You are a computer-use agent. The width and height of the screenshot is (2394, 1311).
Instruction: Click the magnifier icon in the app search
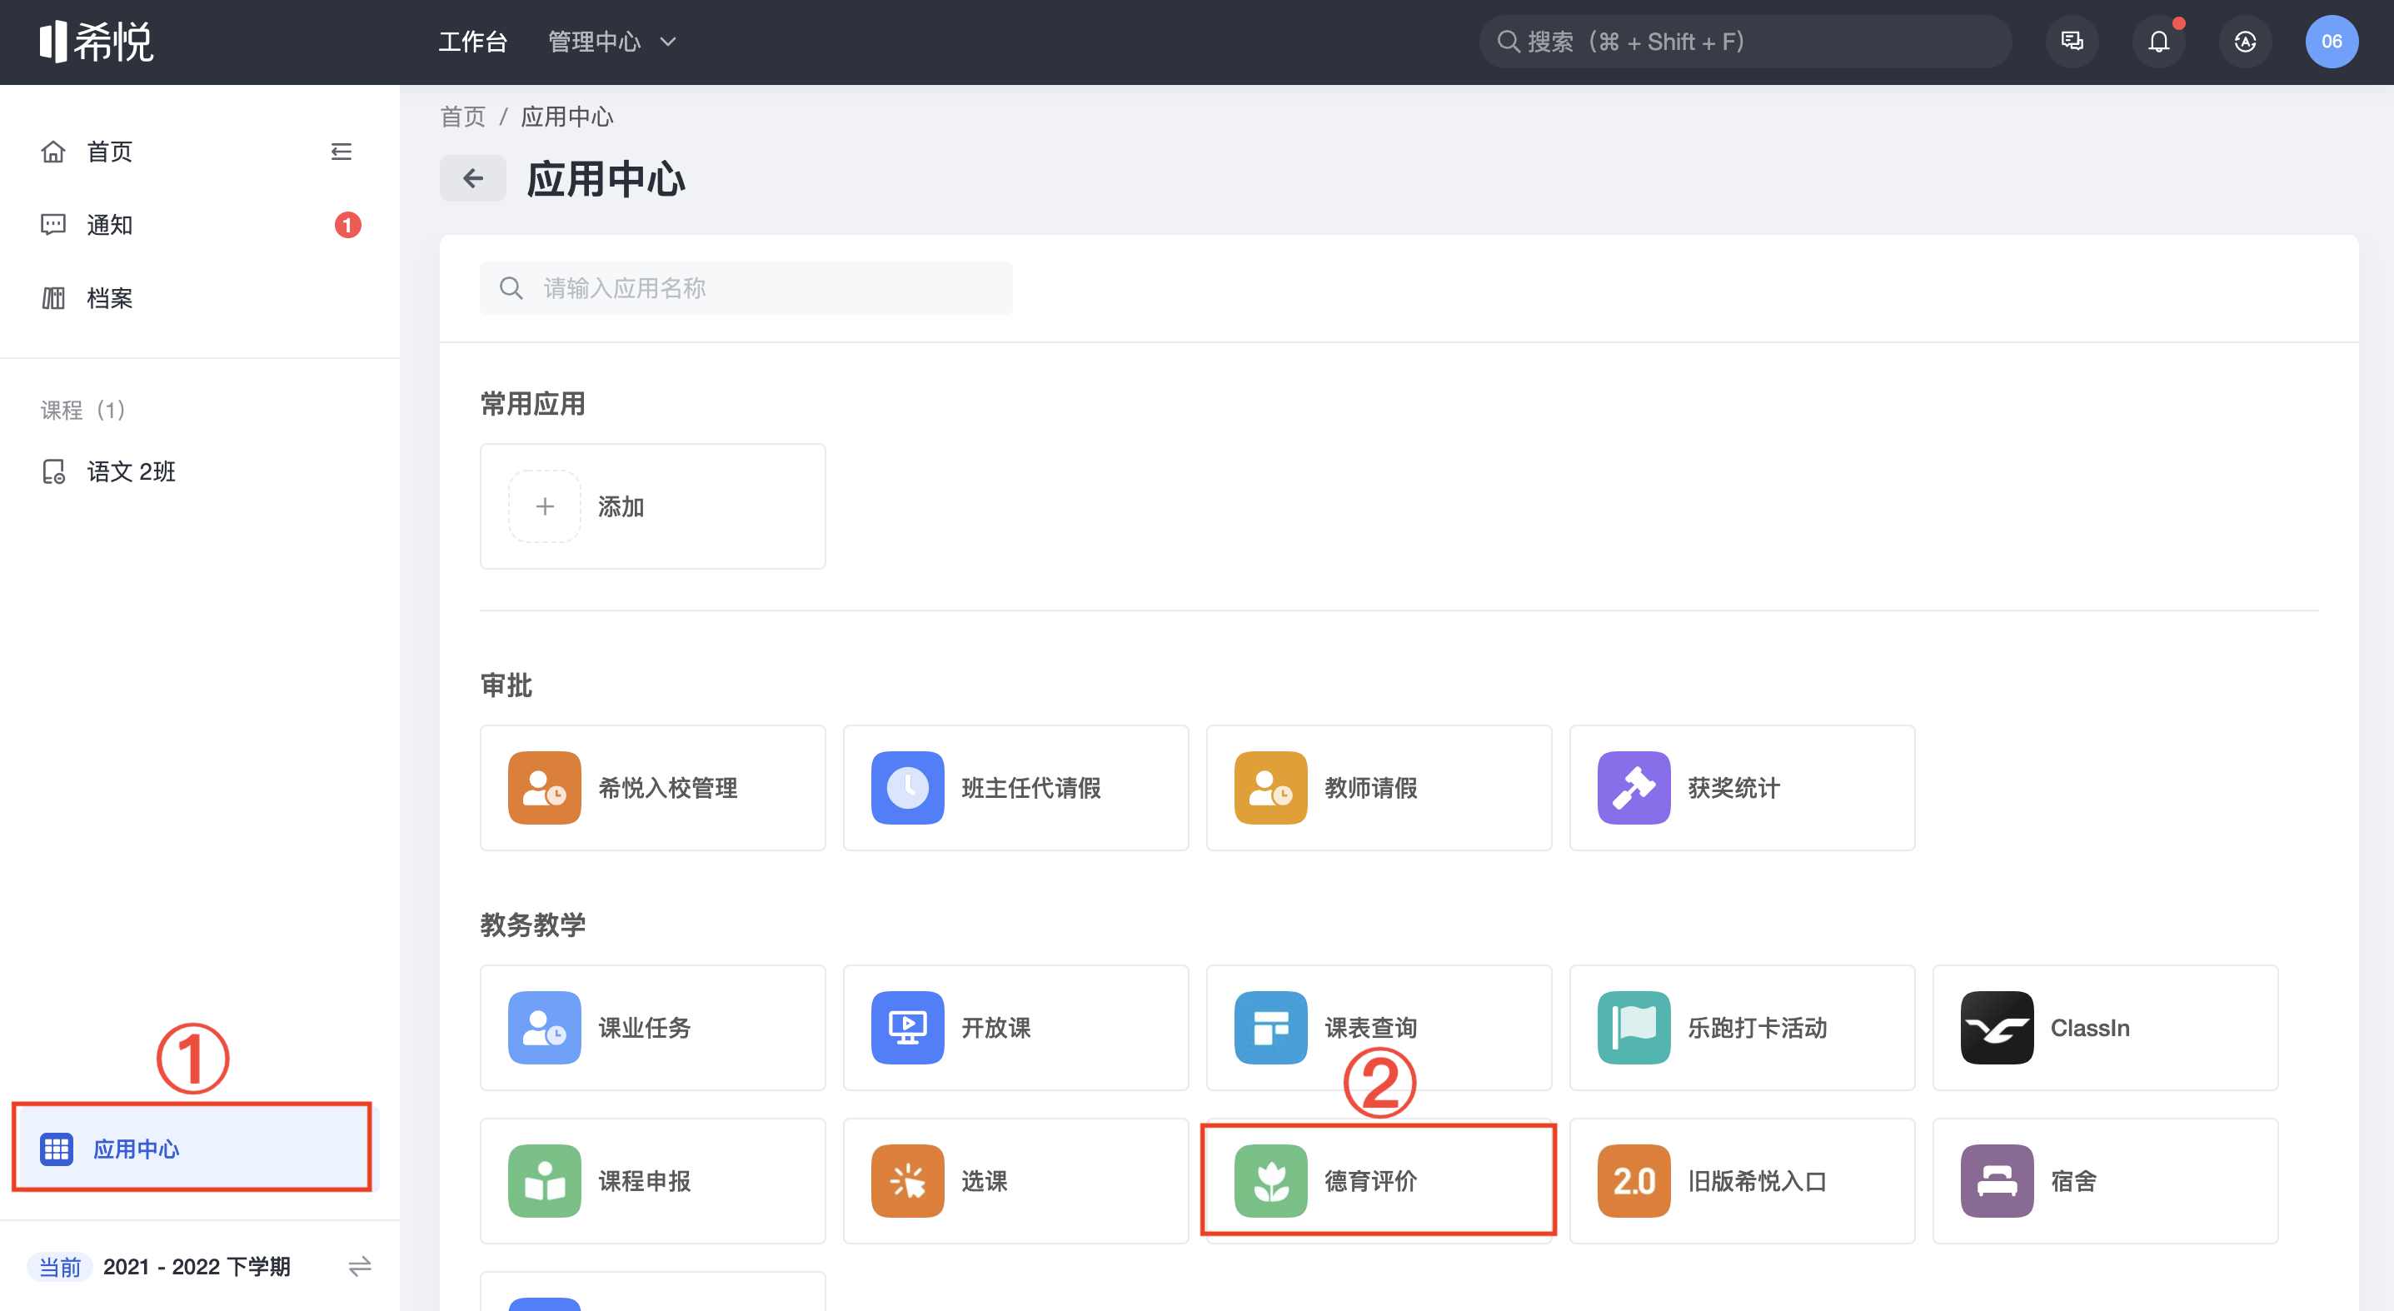click(x=511, y=288)
